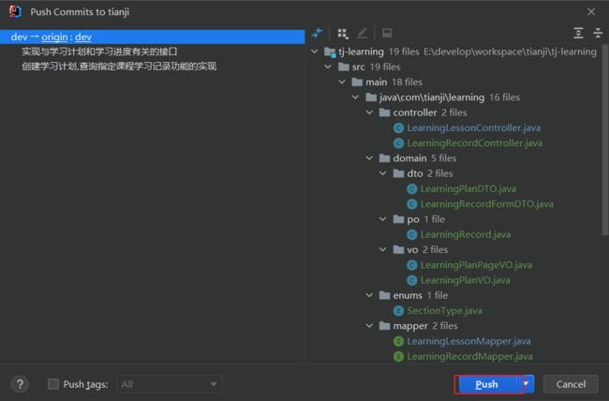Collapse the dto folder node
Viewport: 609px width, 401px height.
click(x=383, y=173)
